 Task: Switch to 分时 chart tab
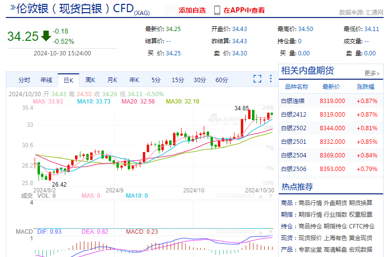pos(24,80)
